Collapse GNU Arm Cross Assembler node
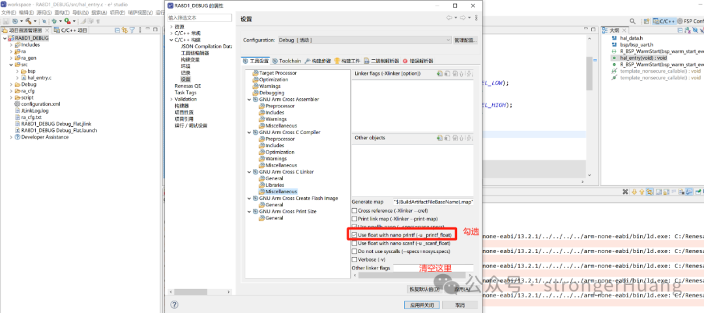 tap(249, 99)
